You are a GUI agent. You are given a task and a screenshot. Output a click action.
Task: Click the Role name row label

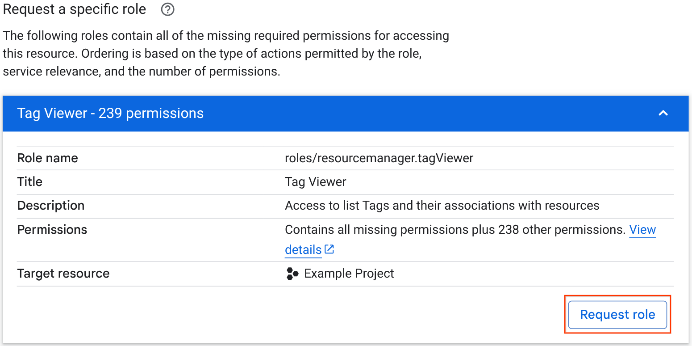click(47, 158)
